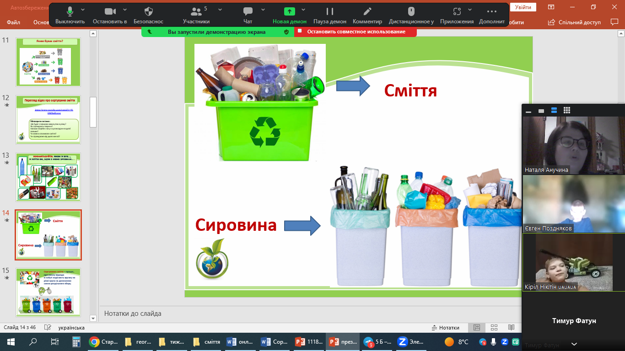The width and height of the screenshot is (625, 351).
Task: Click tray microphone icon
Action: 494,341
